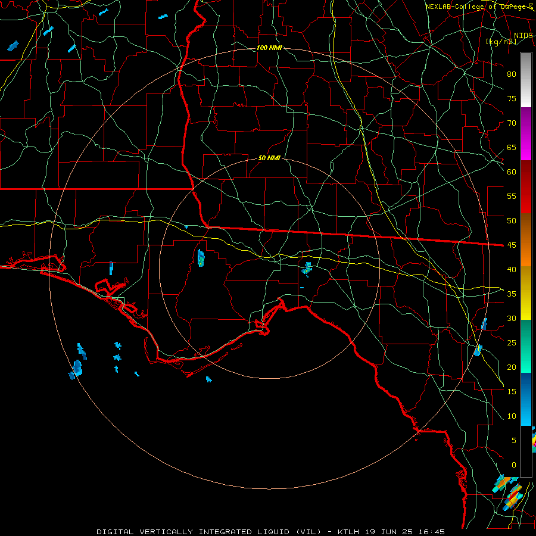Viewport: 536px width, 536px height.
Task: Click the 55 value on the color scale
Action: click(512, 197)
